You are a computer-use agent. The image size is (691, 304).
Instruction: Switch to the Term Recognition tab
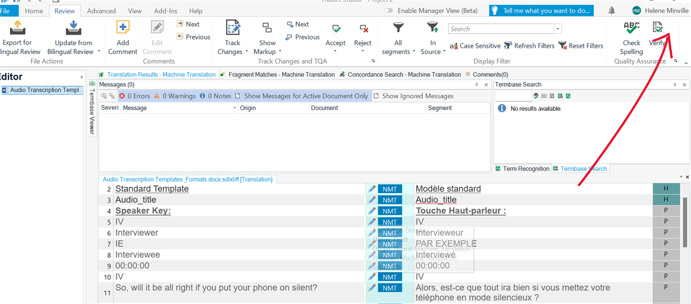point(522,168)
